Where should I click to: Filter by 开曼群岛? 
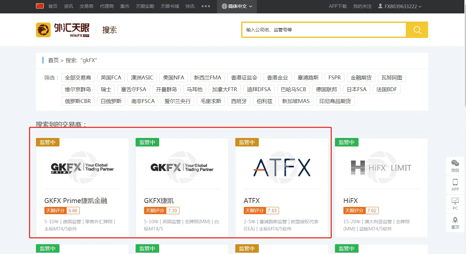(166, 89)
